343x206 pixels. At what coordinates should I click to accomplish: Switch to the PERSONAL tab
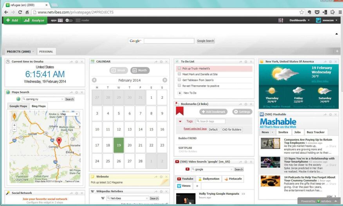click(x=46, y=52)
